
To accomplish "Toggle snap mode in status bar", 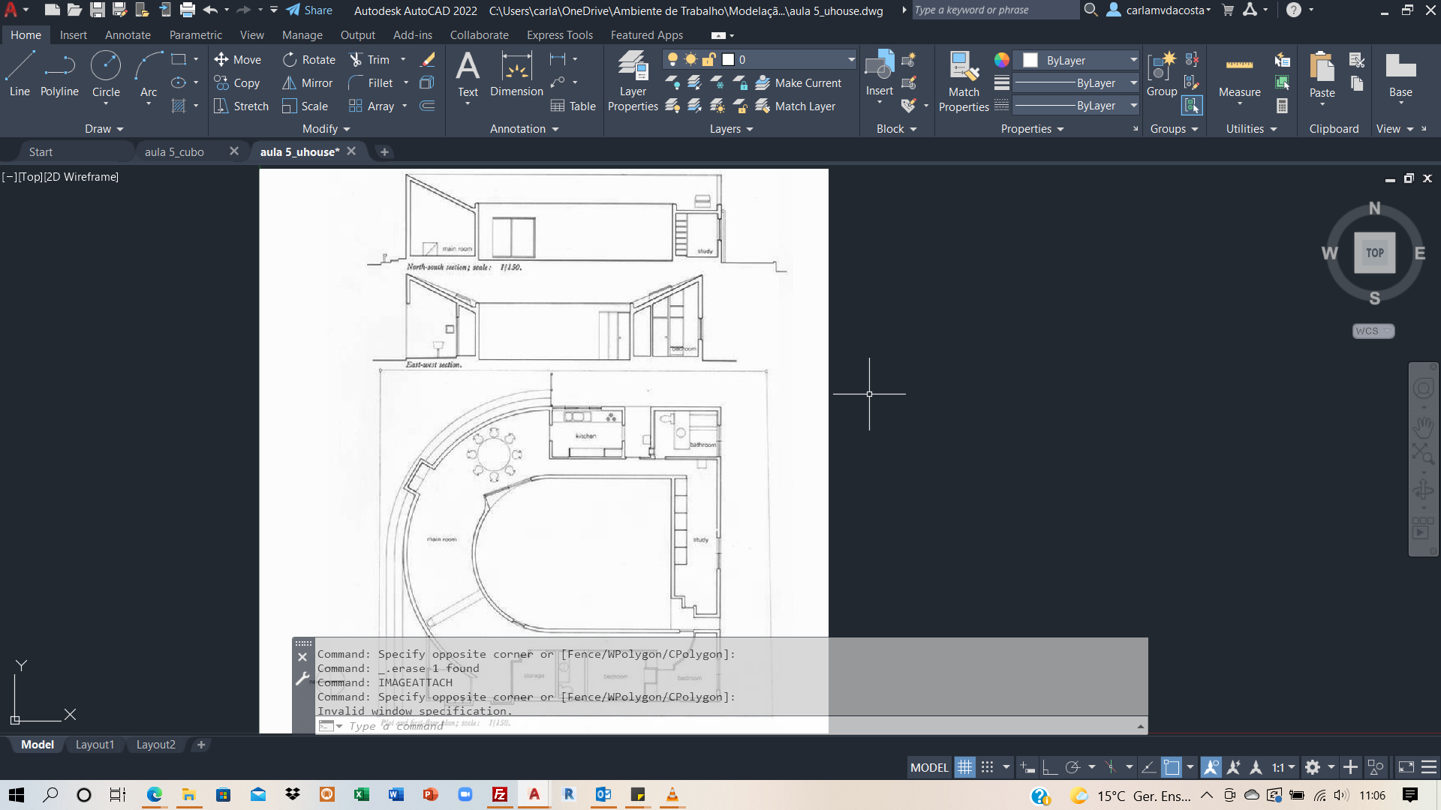I will 987,767.
